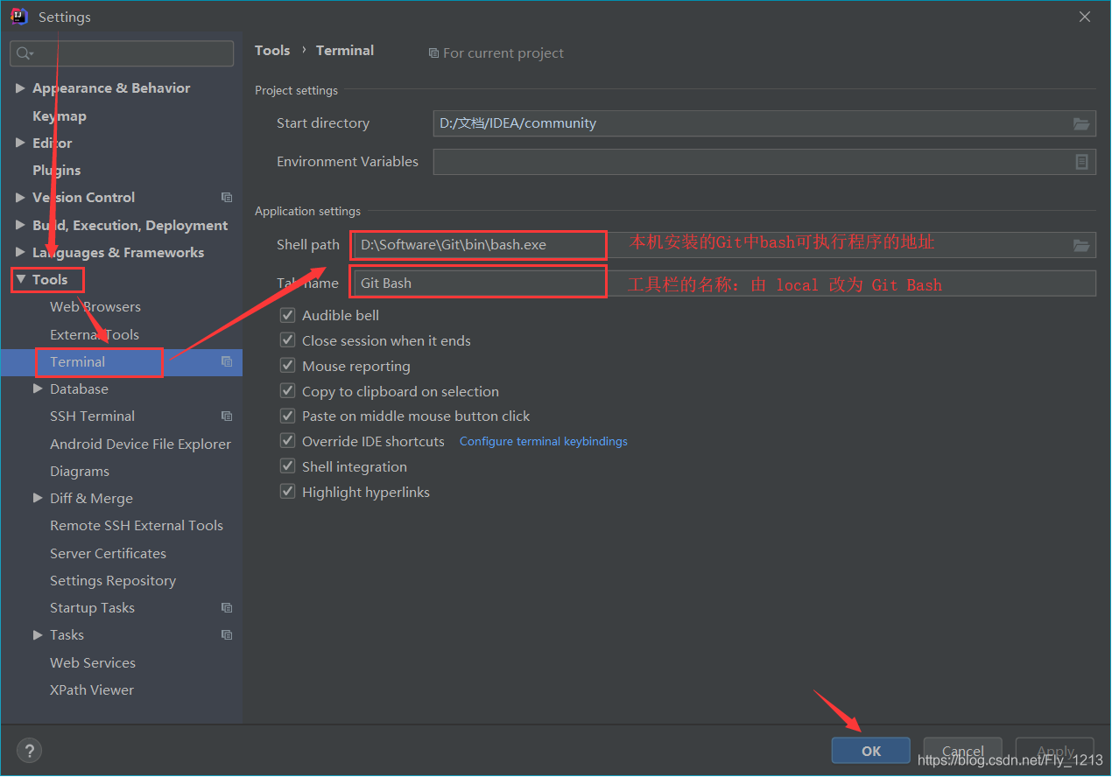
Task: Expand the Build, Execution, Deployment arrow
Action: tap(20, 225)
